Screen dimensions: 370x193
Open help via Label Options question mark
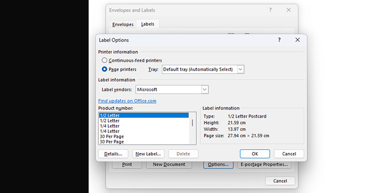click(x=279, y=40)
